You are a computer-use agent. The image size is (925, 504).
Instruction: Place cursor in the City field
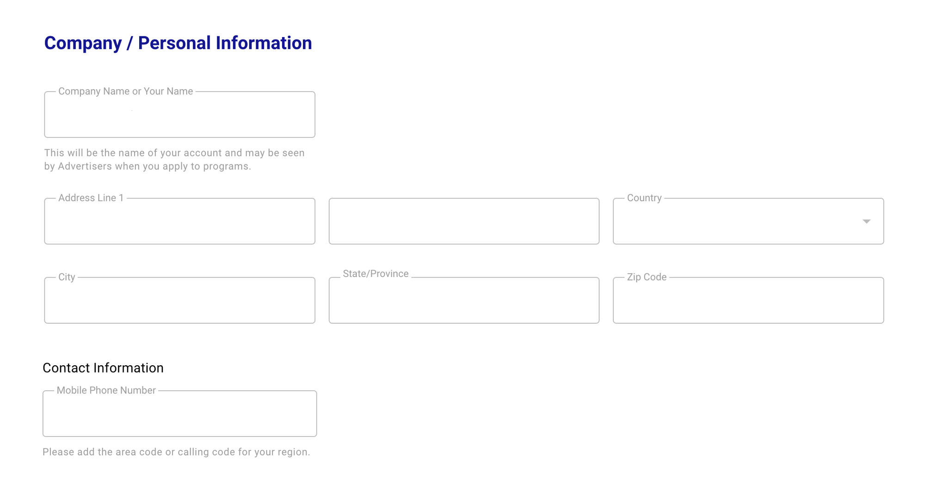179,300
